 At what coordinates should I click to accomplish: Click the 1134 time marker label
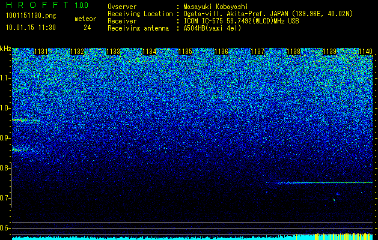(x=150, y=52)
